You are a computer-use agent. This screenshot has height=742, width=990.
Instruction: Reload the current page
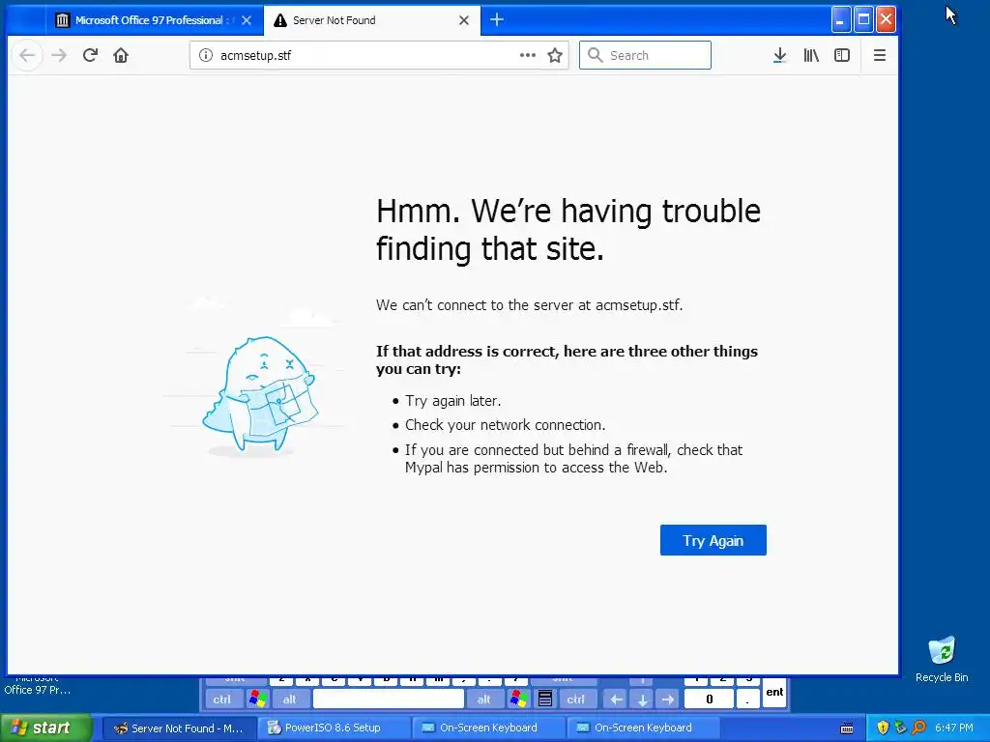point(90,55)
